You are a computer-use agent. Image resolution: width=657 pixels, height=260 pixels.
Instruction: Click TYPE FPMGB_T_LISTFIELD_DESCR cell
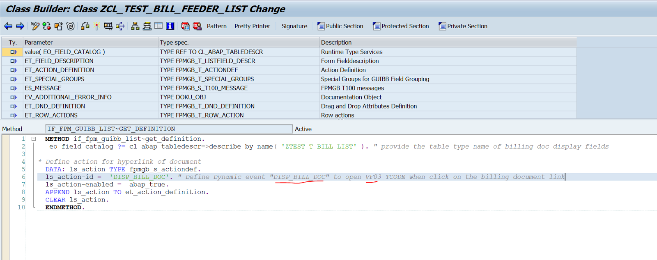click(239, 61)
